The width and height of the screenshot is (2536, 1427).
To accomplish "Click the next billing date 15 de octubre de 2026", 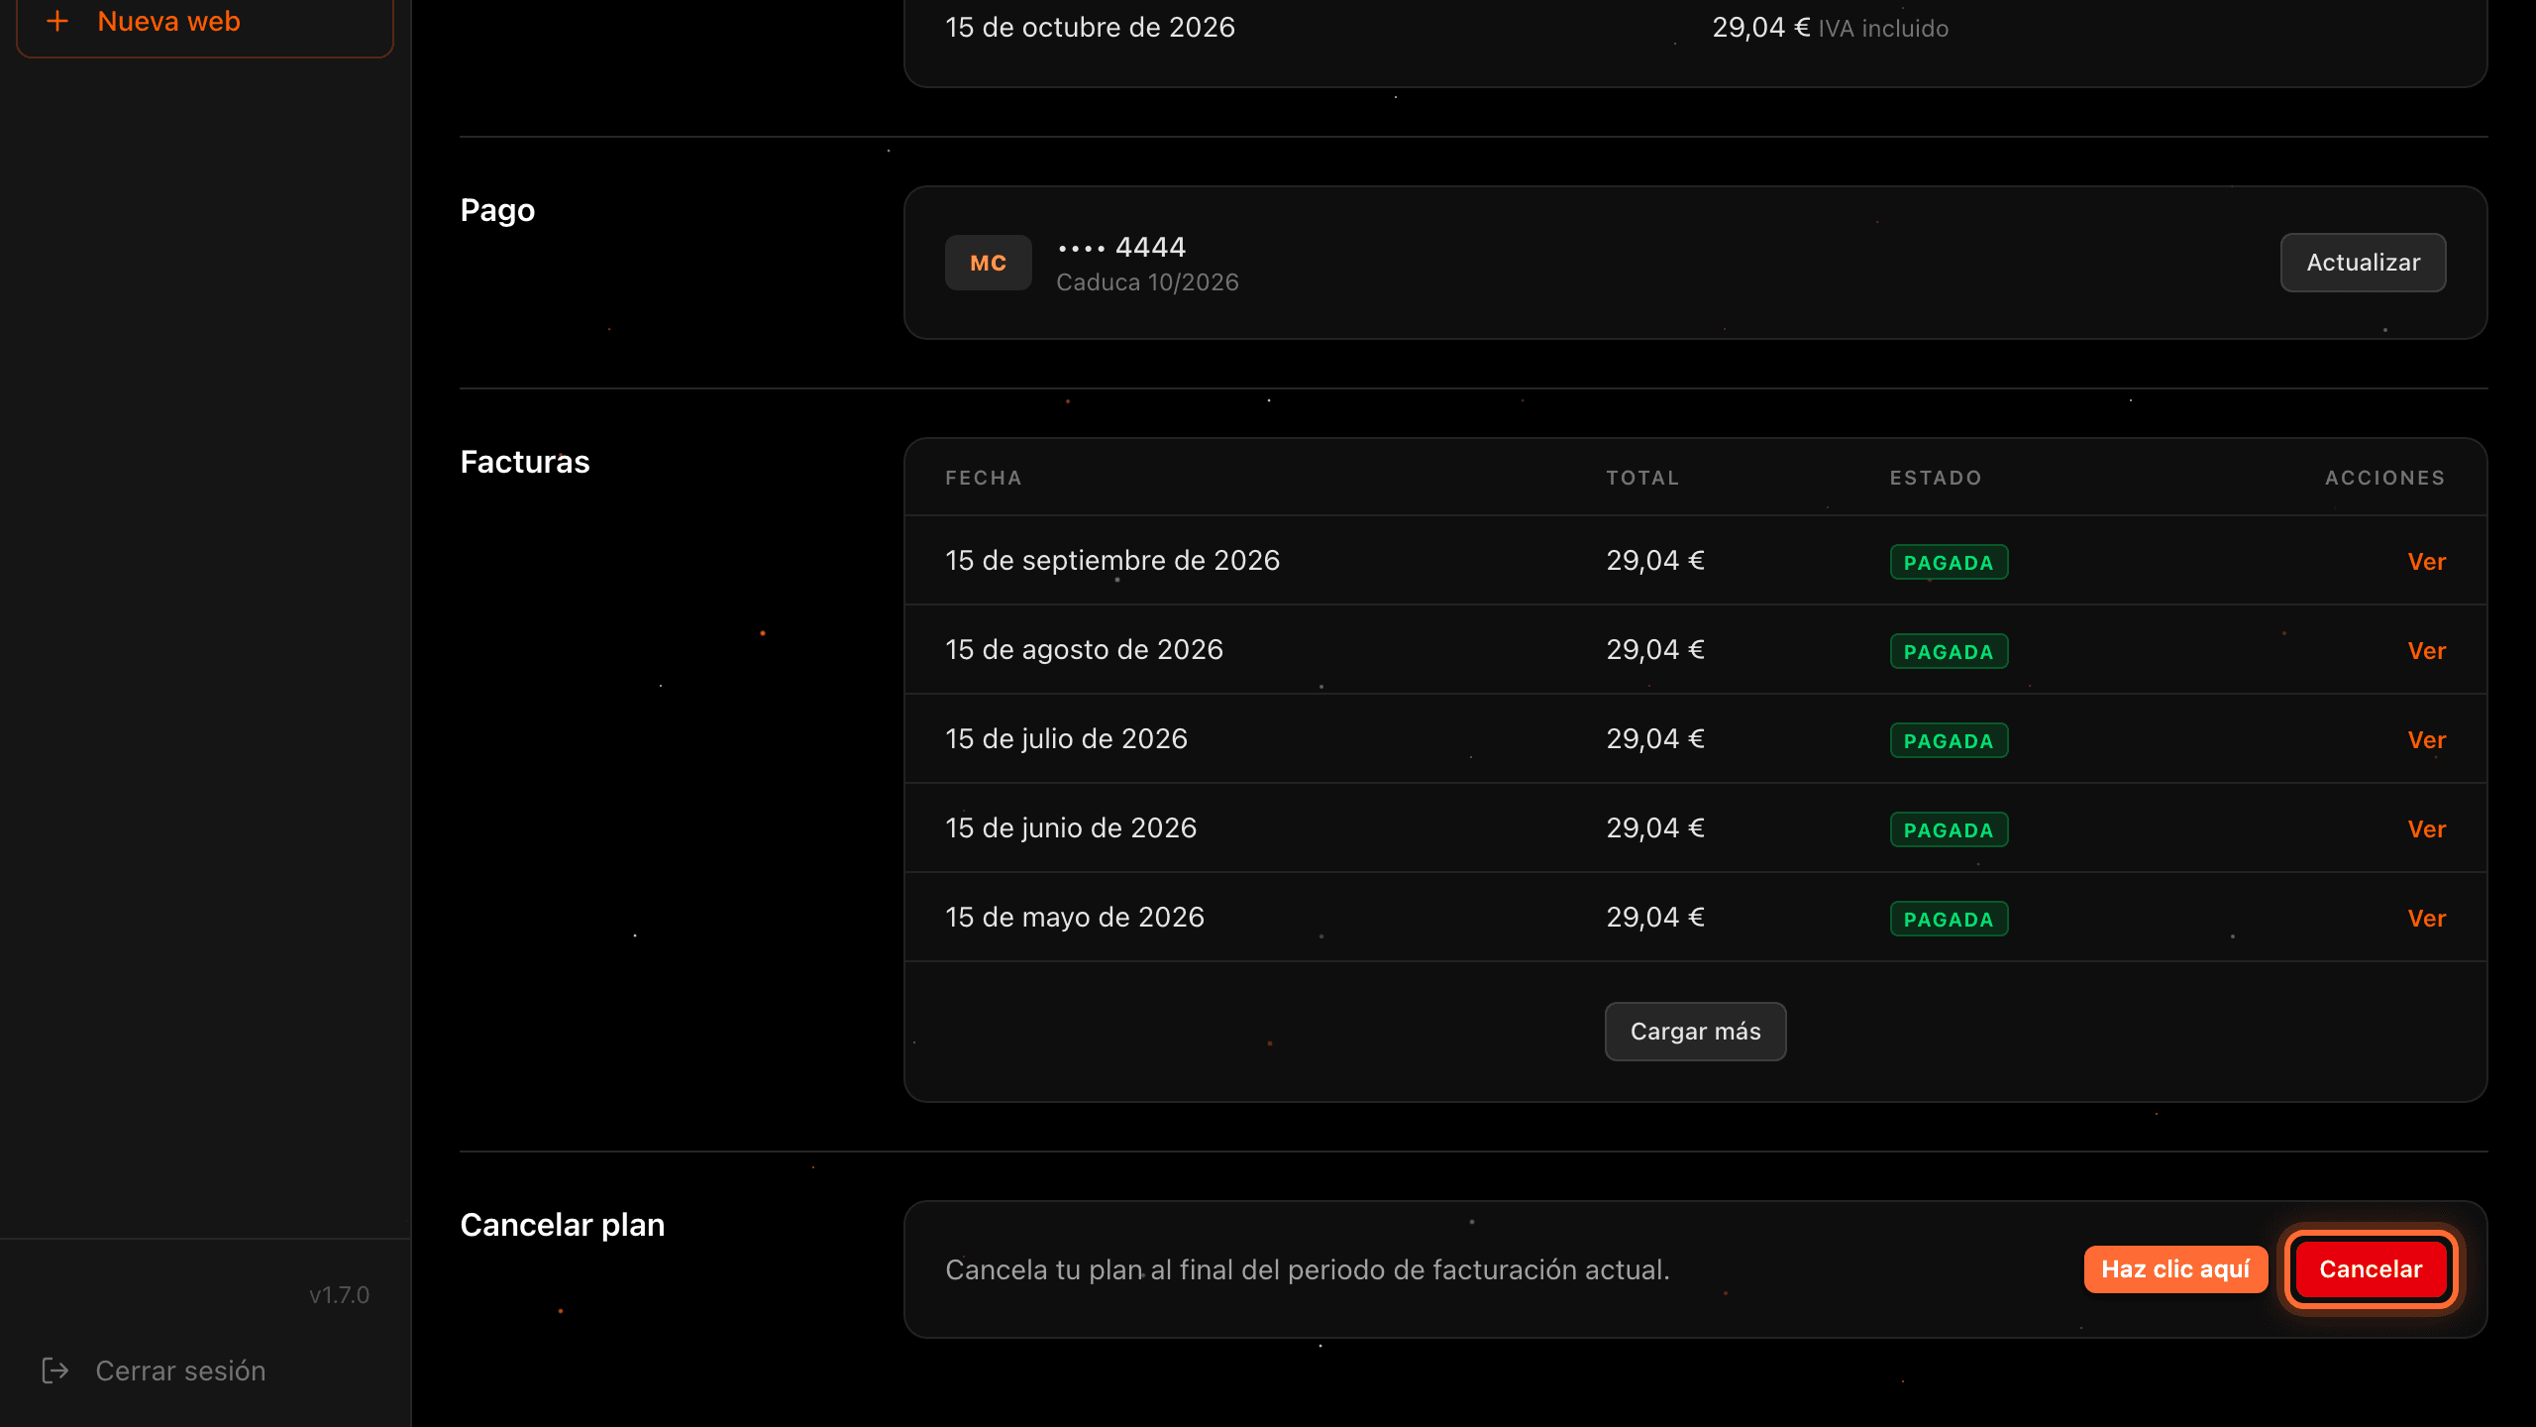I will (x=1090, y=27).
